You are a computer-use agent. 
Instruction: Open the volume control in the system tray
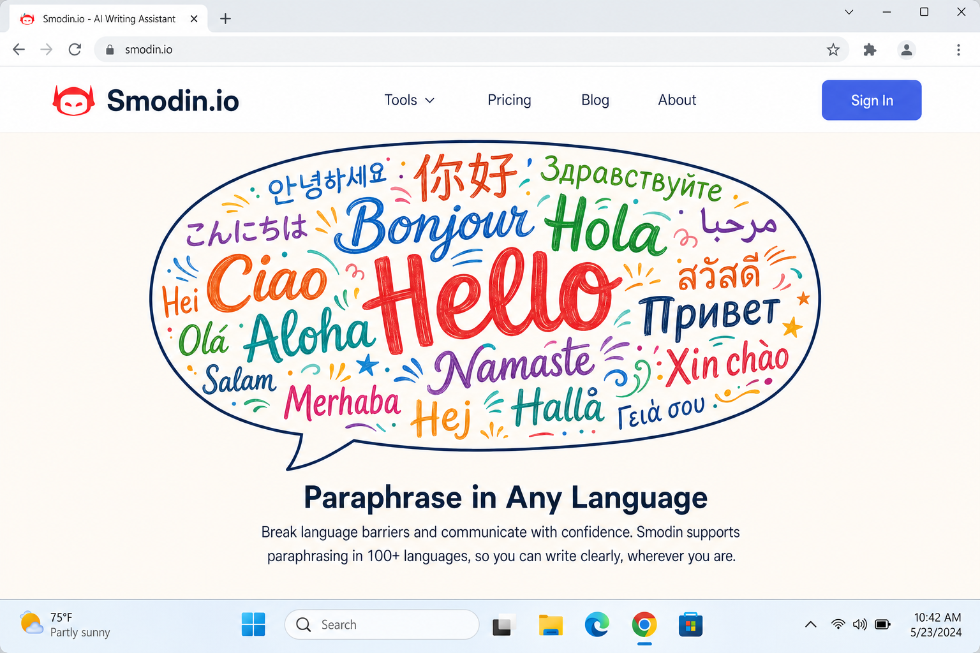(860, 624)
